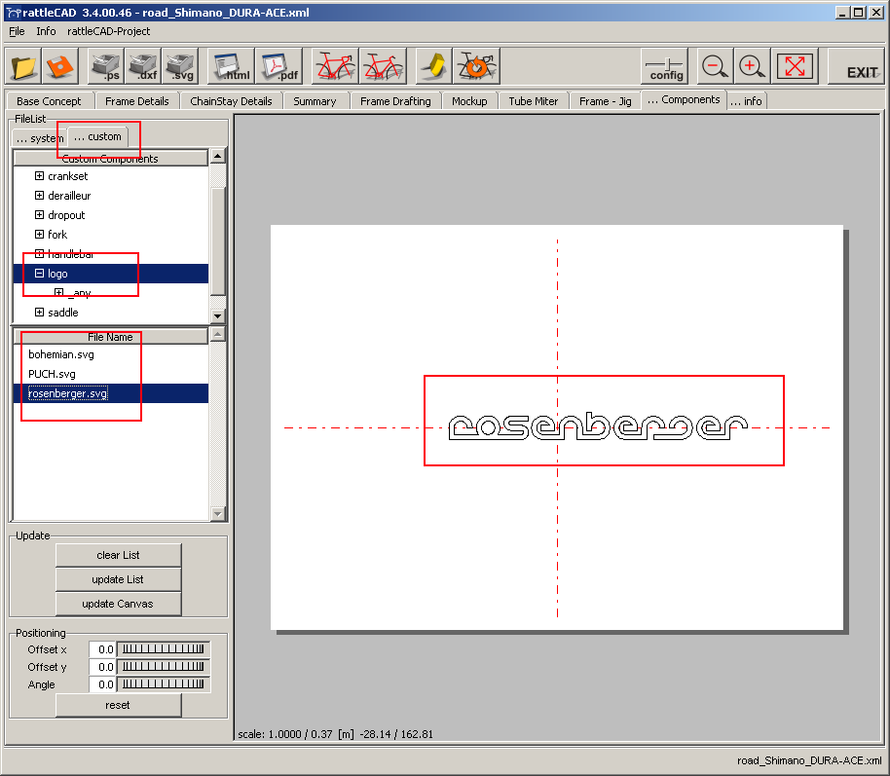
Task: Switch to Frame Drafting tab
Action: click(x=395, y=101)
